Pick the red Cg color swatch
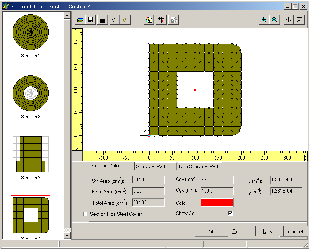Viewport: 309px width, 249px height. (217, 203)
